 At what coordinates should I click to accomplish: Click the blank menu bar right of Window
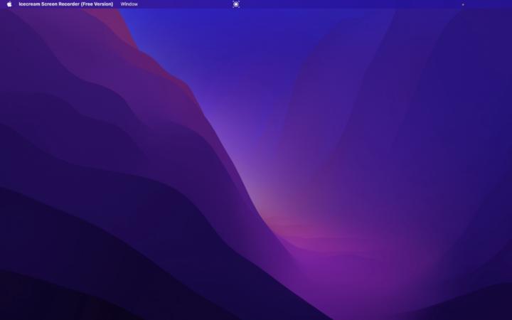coord(185,4)
